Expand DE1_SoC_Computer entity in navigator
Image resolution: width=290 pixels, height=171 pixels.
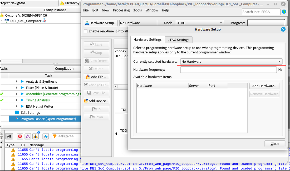1,21
